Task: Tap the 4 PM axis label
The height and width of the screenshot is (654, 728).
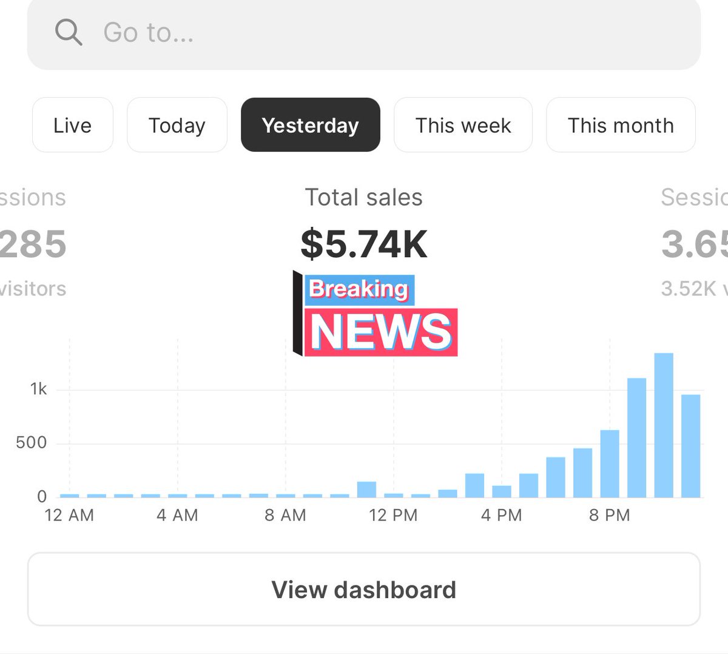Action: [x=502, y=515]
